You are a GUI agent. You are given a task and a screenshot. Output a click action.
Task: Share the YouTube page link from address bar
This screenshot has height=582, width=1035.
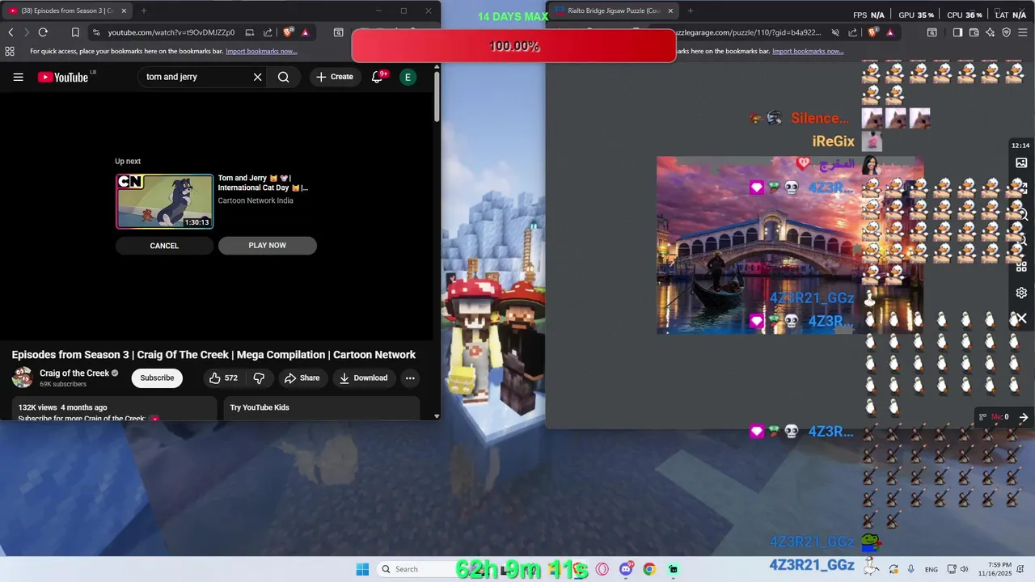268,32
